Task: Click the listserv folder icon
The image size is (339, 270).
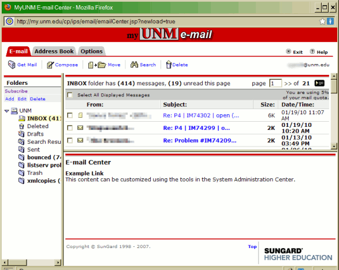Action: tap(21, 165)
